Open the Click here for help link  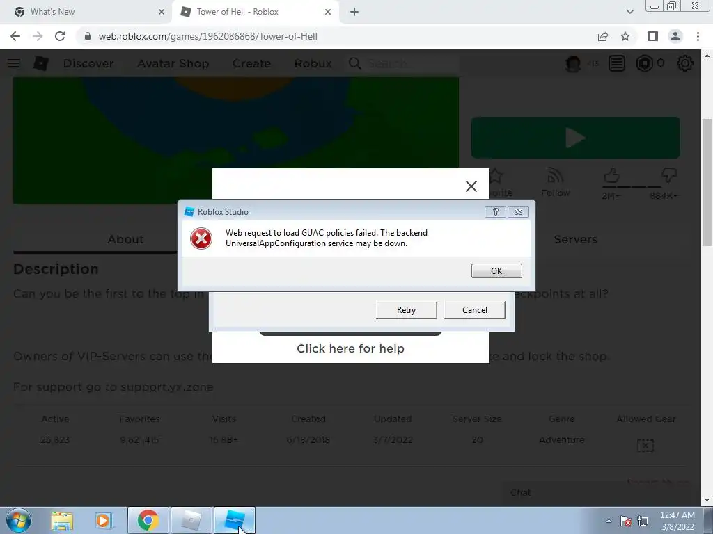click(x=350, y=348)
